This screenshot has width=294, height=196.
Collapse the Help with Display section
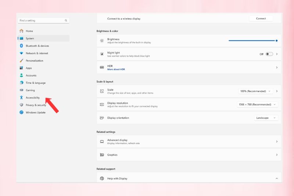(x=277, y=178)
